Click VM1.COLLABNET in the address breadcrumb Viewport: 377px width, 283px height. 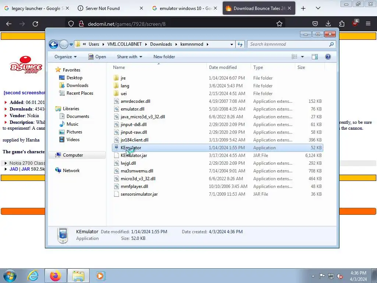pyautogui.click(x=124, y=44)
